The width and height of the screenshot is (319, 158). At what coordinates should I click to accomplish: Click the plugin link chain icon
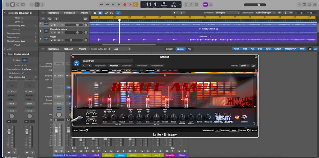pyautogui.click(x=253, y=66)
